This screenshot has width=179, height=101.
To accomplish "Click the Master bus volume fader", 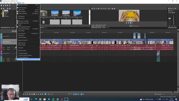I will (169, 18).
